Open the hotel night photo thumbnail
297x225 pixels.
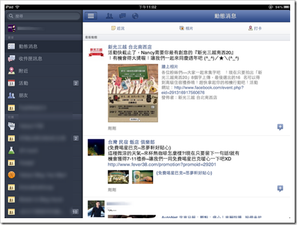(x=118, y=177)
